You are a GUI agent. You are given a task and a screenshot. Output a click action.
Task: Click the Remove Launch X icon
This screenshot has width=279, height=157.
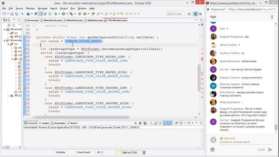[x=140, y=123]
